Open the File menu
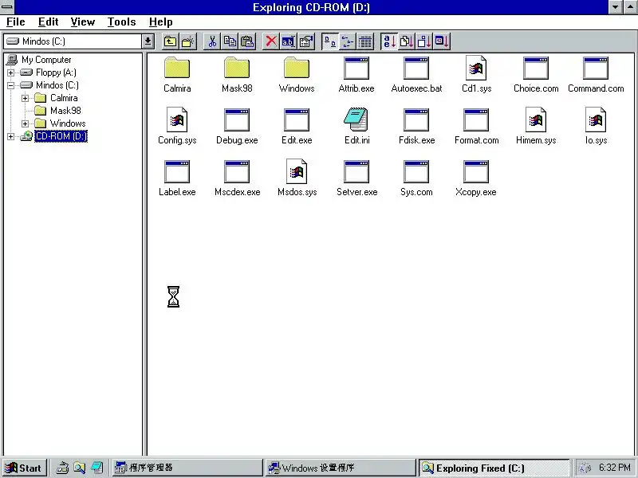The height and width of the screenshot is (478, 638). (x=16, y=22)
